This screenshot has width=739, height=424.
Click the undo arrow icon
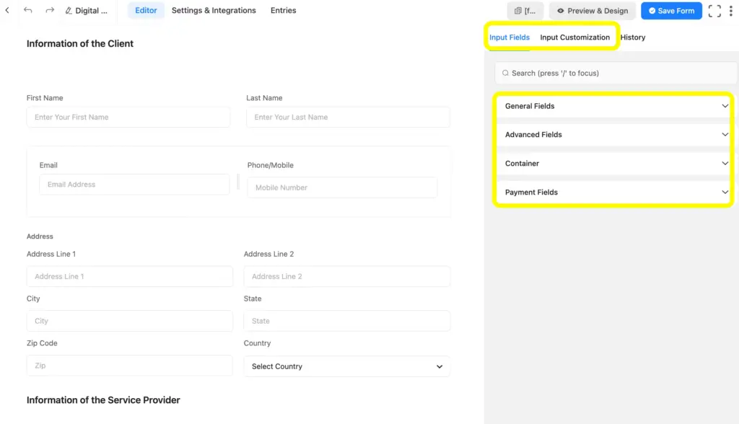click(x=28, y=10)
